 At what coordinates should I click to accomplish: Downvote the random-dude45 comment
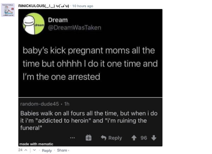(x=154, y=138)
